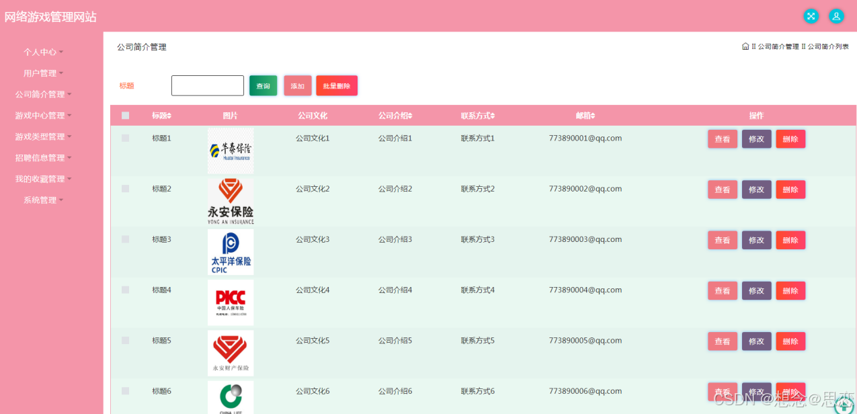This screenshot has height=414, width=857.
Task: Select the 公司文化2 cell
Action: point(313,189)
